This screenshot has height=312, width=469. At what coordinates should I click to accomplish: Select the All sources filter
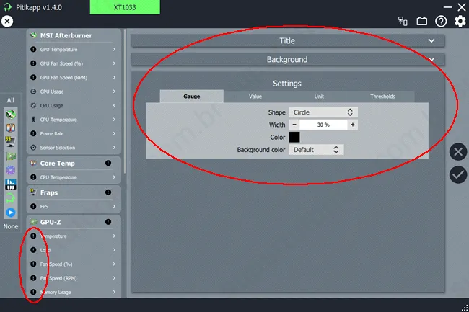(11, 100)
